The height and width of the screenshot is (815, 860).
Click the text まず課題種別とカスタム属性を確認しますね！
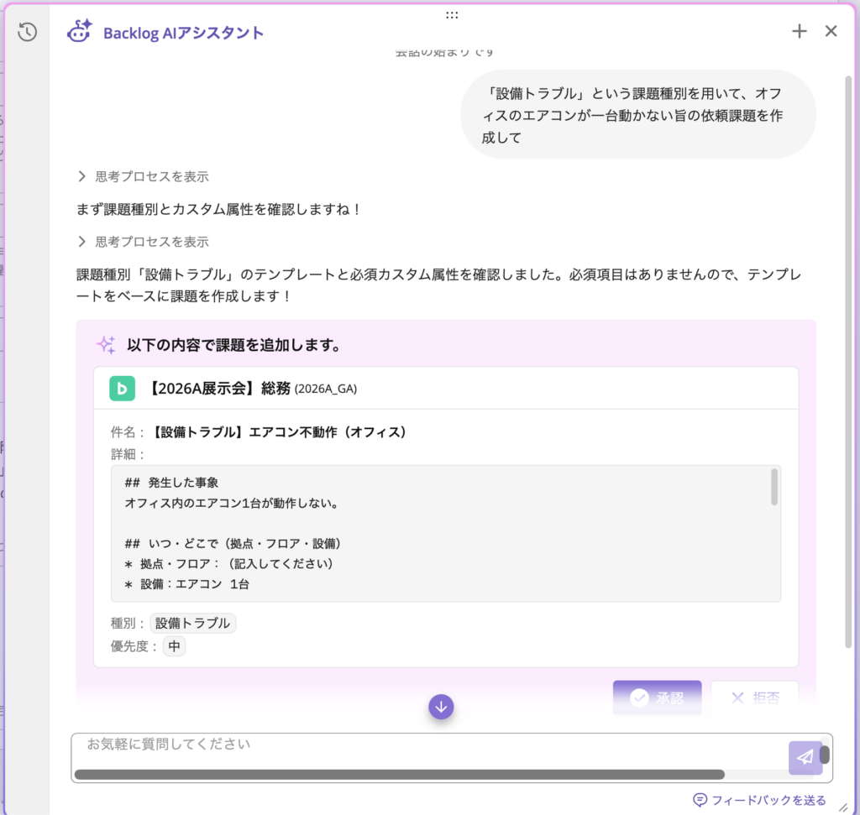218,209
